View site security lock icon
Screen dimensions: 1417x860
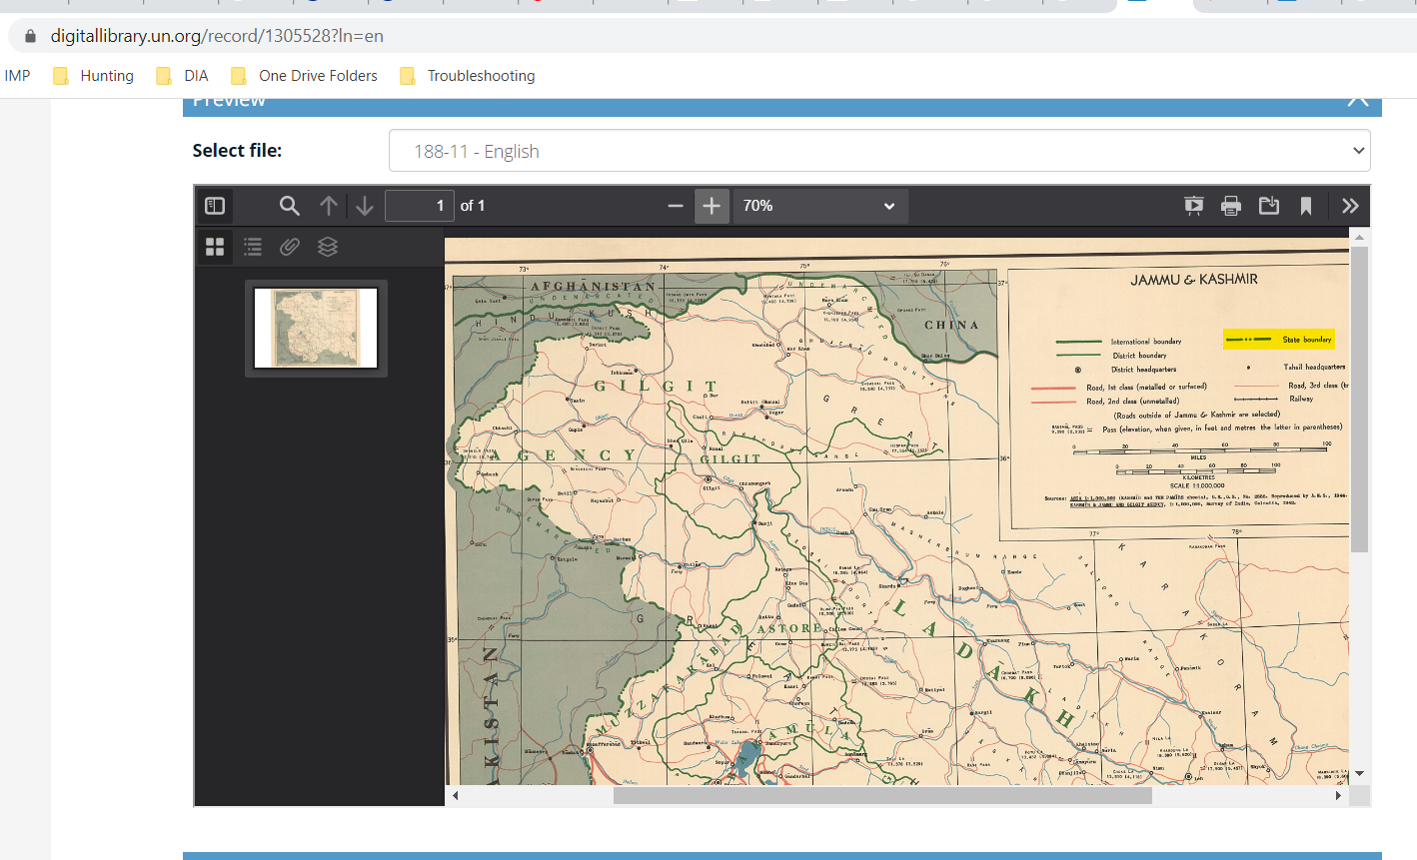[30, 36]
